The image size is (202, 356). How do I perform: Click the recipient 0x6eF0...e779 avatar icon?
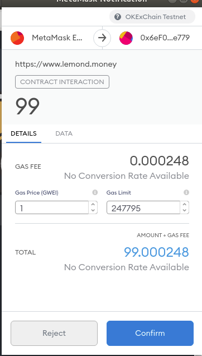click(126, 38)
